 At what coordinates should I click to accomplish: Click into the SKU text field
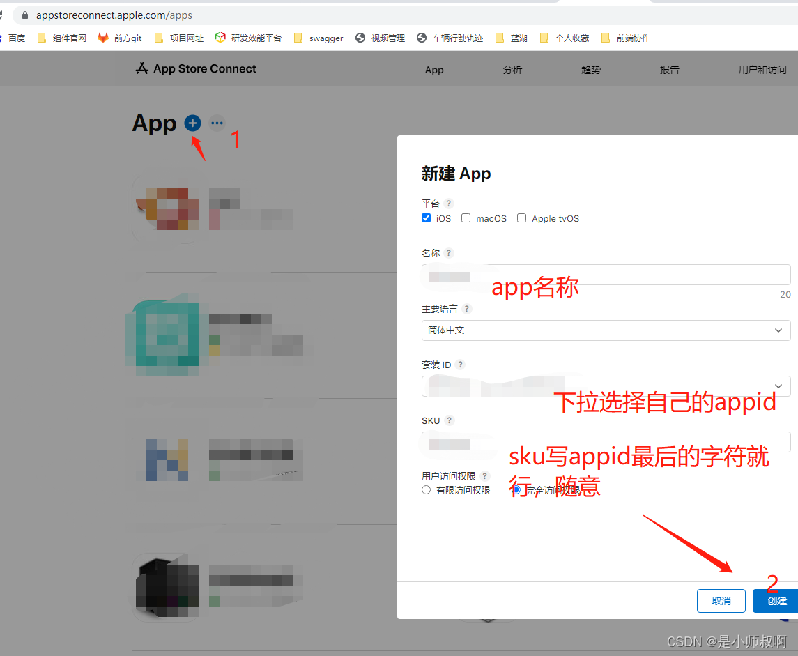[606, 442]
